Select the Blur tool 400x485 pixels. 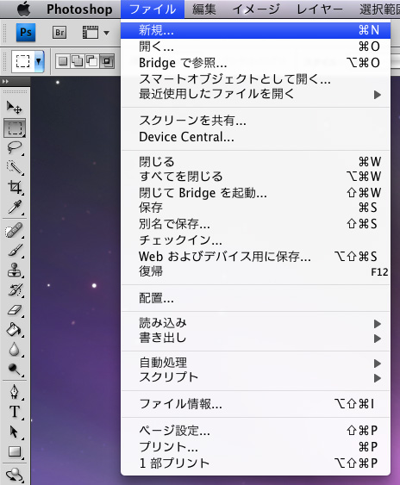point(15,349)
